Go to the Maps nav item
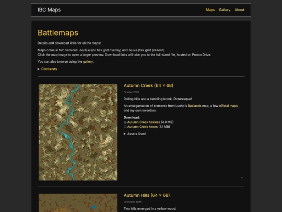This screenshot has height=212, width=282. tap(210, 10)
